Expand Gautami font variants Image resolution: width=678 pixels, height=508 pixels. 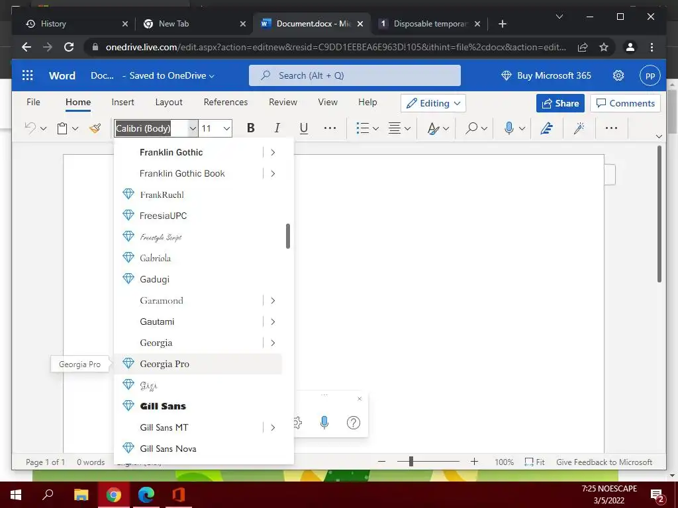[x=273, y=322]
